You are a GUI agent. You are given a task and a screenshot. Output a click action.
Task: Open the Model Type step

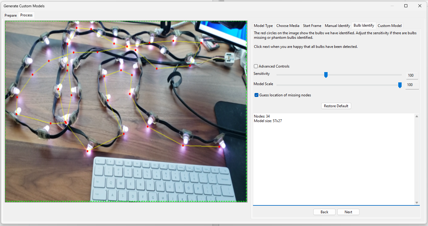click(263, 25)
